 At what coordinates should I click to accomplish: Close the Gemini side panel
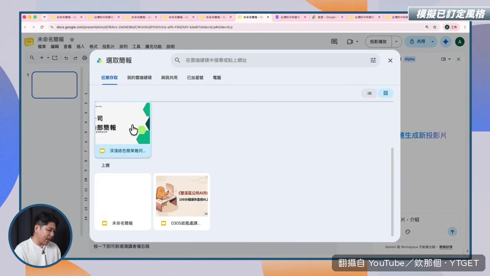click(x=458, y=59)
